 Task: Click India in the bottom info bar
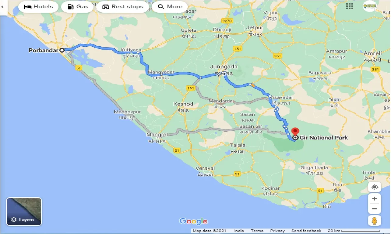pos(239,231)
